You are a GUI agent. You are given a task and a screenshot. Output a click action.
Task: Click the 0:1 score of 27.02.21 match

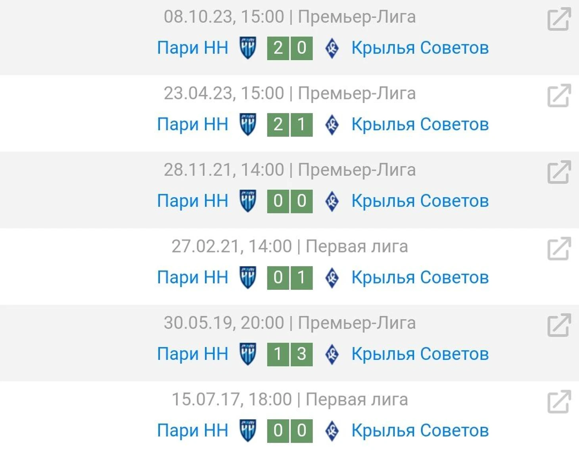pos(290,278)
